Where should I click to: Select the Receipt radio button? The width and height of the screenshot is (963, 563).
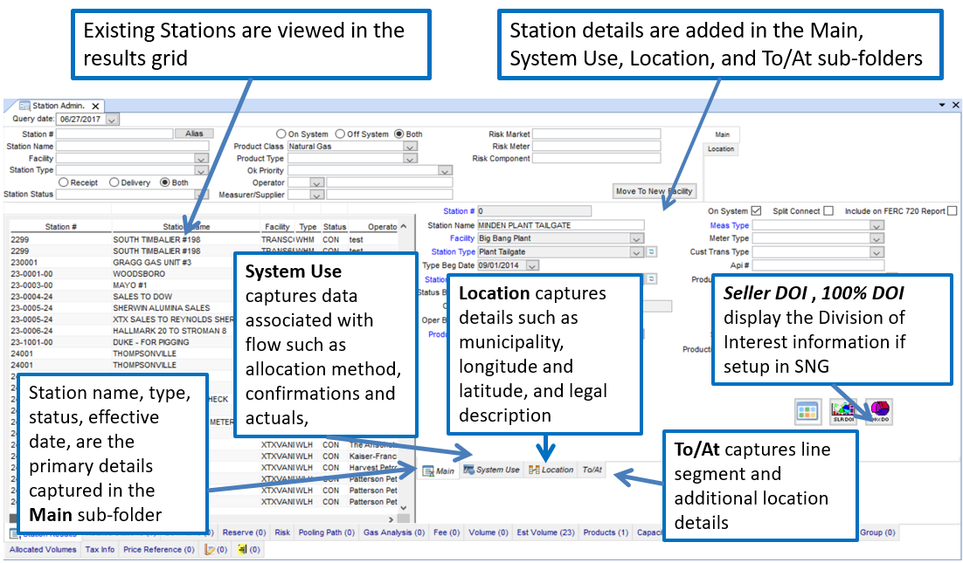pyautogui.click(x=64, y=183)
